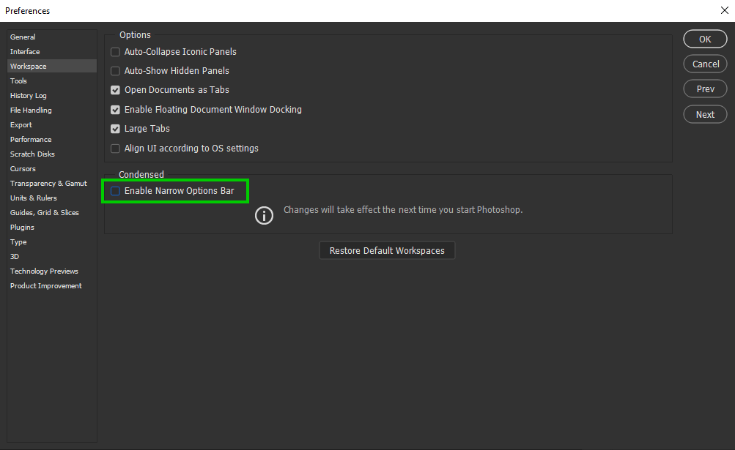View the Transparency & Gamut preferences
The height and width of the screenshot is (450, 735).
pos(49,183)
